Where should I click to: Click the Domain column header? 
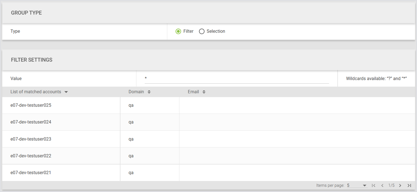(136, 92)
